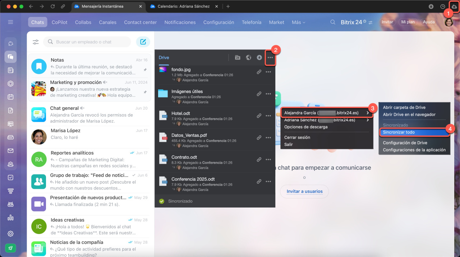
Task: Open the Telefonía tab
Action: 252,22
